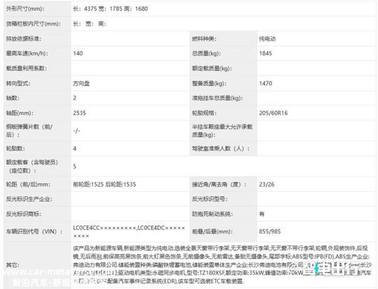Image resolution: width=378 pixels, height=289 pixels.
Task: Click the 反光标识商标 label
Action: (x=24, y=214)
